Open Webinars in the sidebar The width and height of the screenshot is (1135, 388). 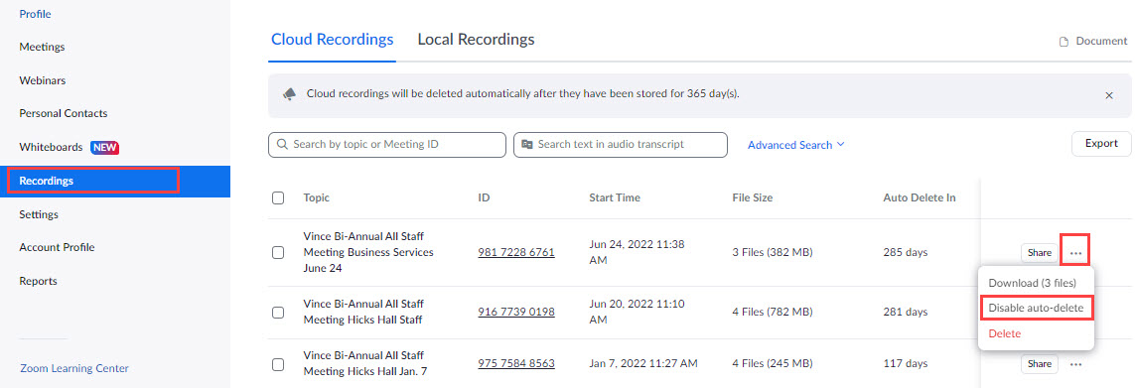coord(42,80)
